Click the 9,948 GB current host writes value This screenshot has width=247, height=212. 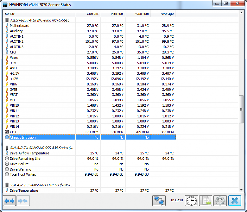pyautogui.click(x=92, y=174)
